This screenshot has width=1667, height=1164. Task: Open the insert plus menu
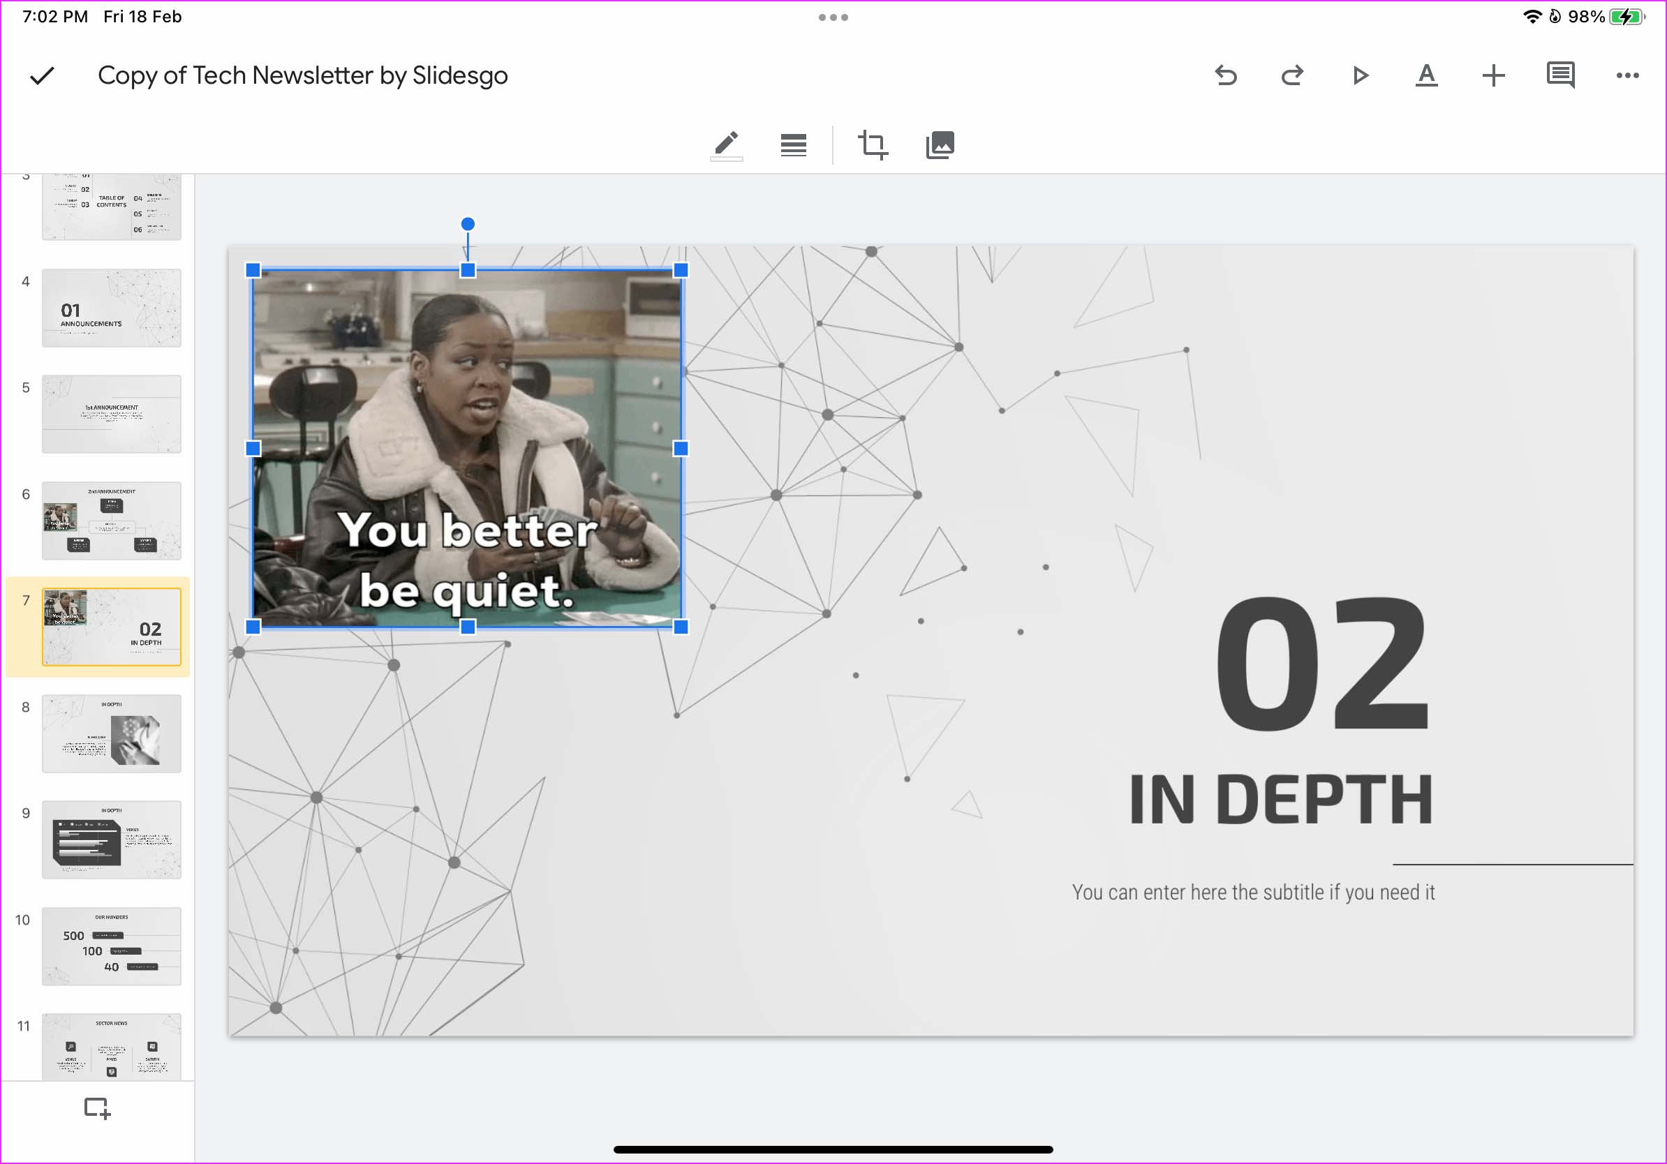1493,75
